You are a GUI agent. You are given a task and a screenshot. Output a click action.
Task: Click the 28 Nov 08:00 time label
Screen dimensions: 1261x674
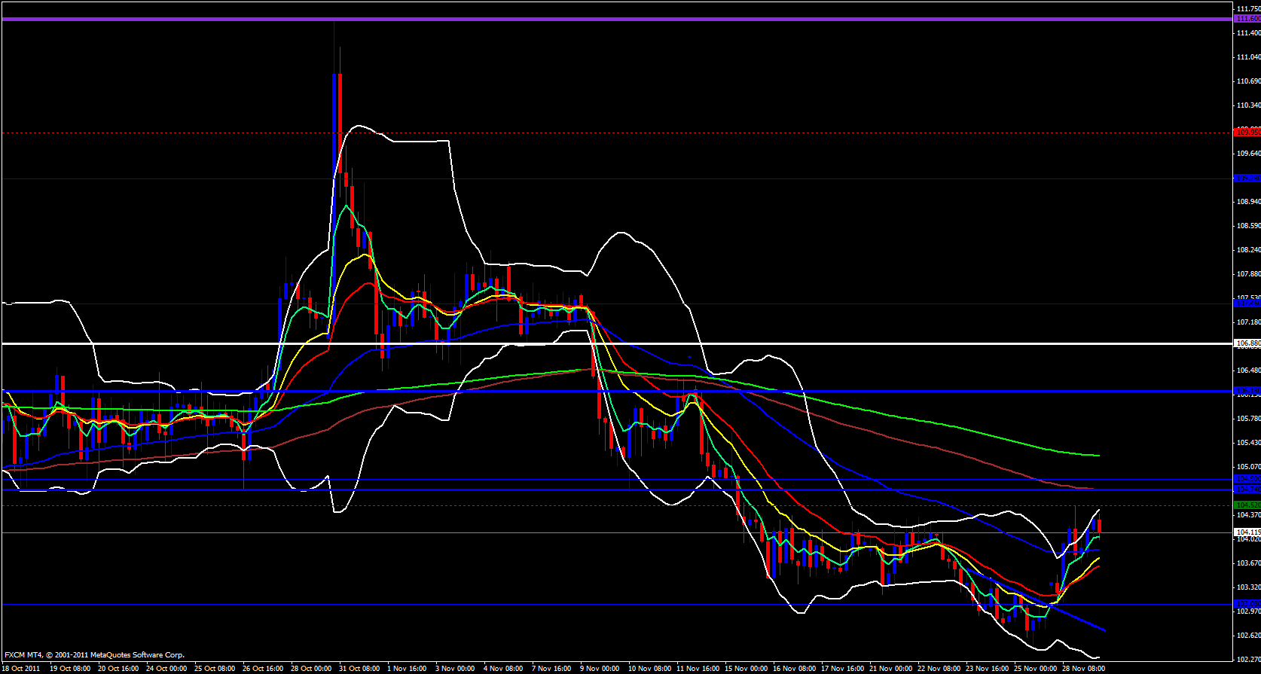pyautogui.click(x=1083, y=669)
